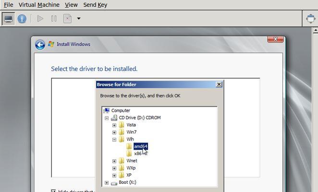Select the Vista folder
This screenshot has height=192, width=318.
pyautogui.click(x=131, y=125)
